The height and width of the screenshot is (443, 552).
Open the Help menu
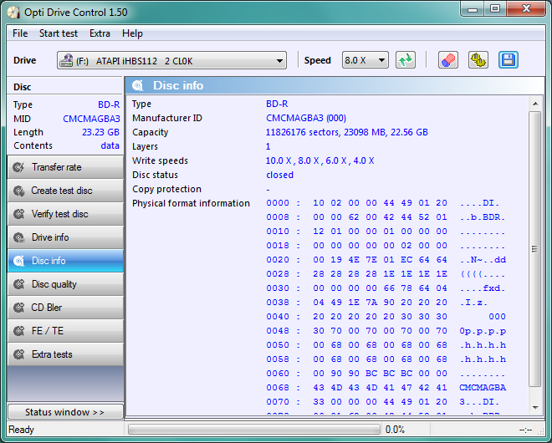[132, 33]
